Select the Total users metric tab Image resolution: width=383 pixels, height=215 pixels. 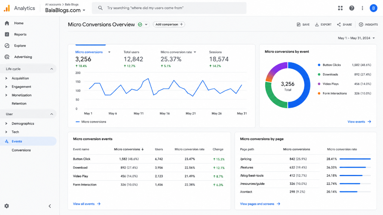pos(134,59)
